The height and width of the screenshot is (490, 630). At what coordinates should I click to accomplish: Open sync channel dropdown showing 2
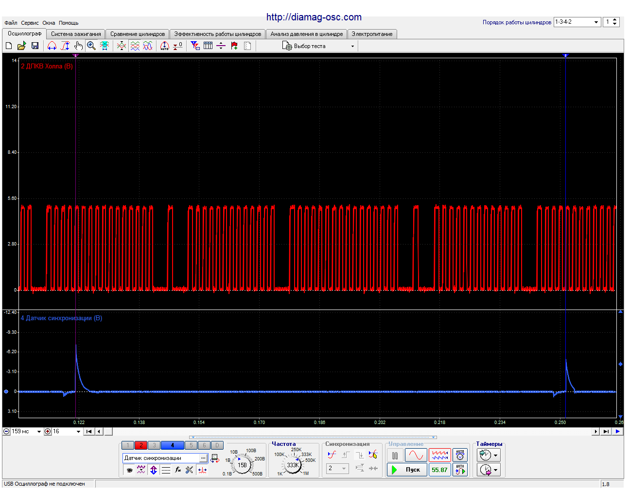(337, 469)
